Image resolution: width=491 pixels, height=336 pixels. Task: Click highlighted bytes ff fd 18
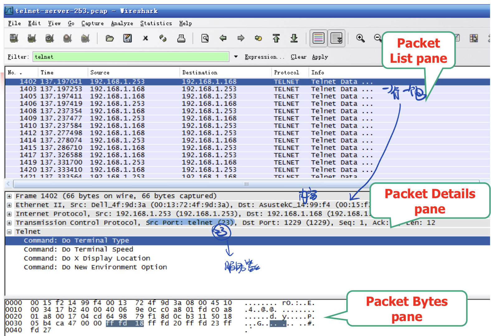[125, 324]
